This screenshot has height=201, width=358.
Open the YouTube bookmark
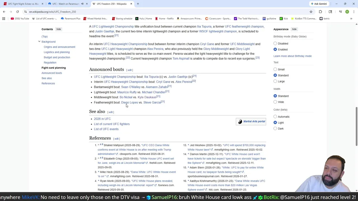(20, 19)
